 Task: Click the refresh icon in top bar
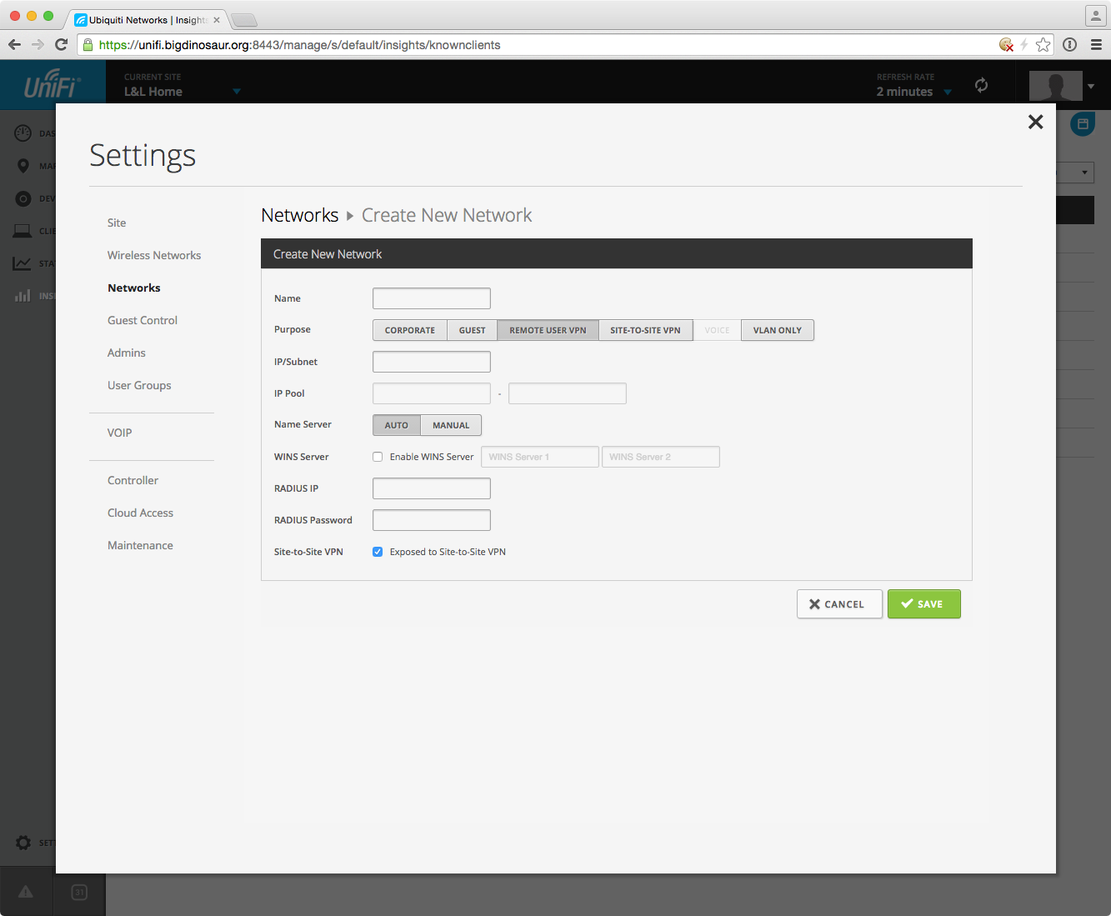pos(981,85)
